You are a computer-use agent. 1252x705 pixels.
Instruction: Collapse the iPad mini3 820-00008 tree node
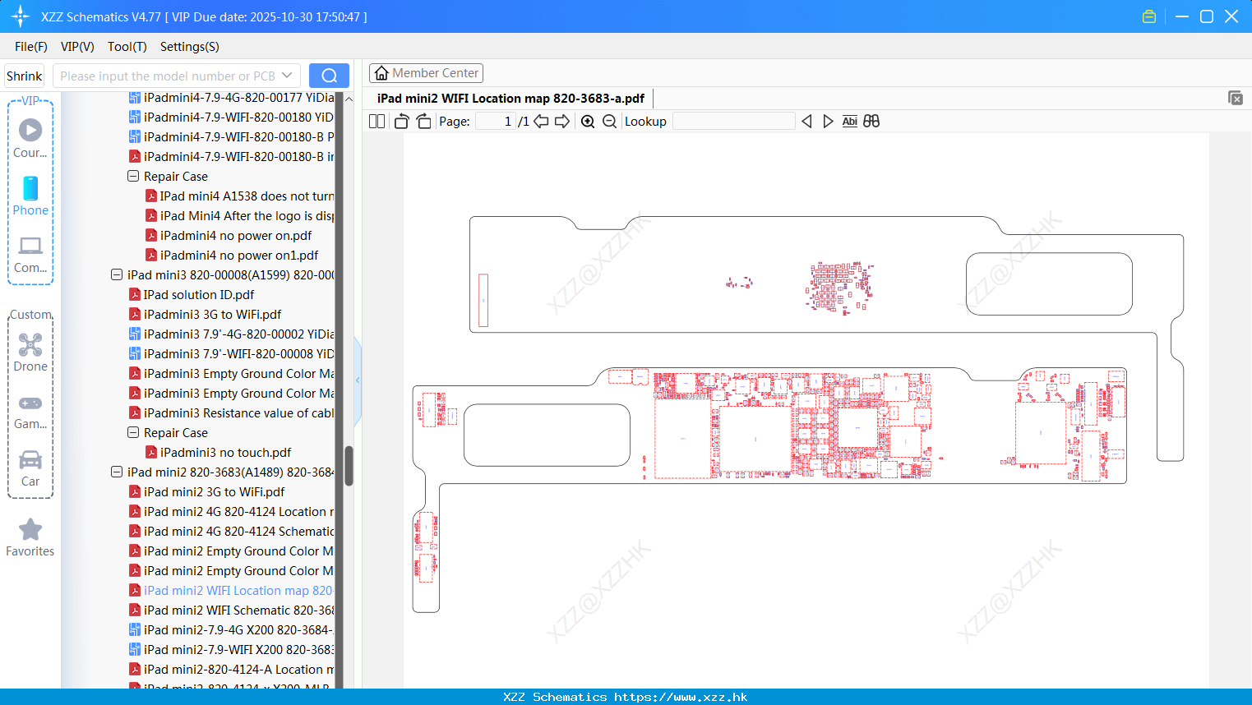[117, 274]
